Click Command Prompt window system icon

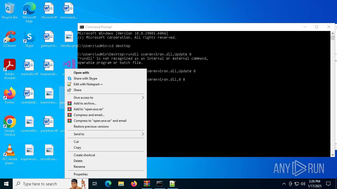pos(82,27)
